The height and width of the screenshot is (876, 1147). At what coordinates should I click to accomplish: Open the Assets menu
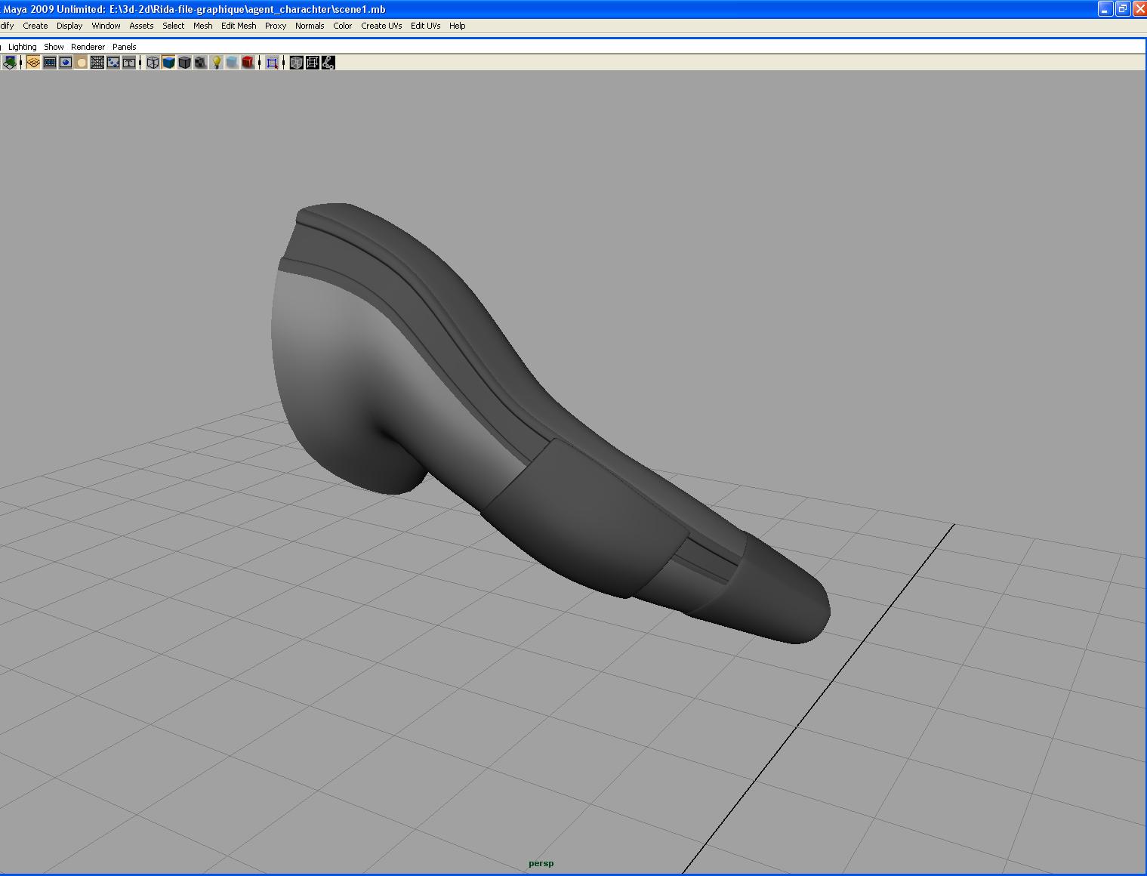(x=141, y=26)
